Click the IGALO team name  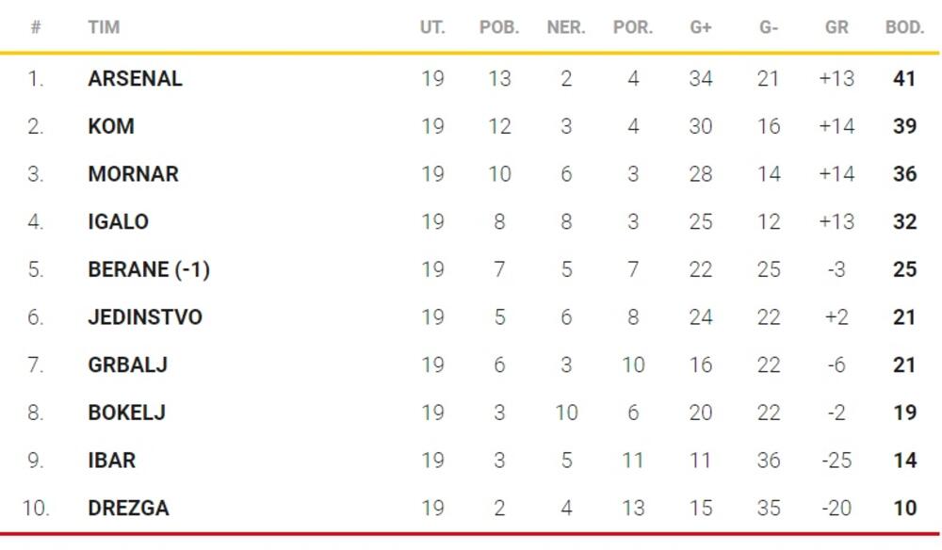[118, 221]
